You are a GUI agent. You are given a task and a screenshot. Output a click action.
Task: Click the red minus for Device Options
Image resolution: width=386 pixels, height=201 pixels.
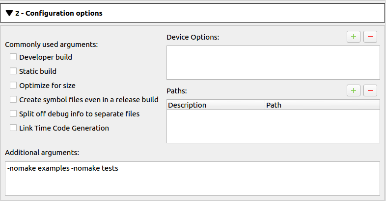370,37
